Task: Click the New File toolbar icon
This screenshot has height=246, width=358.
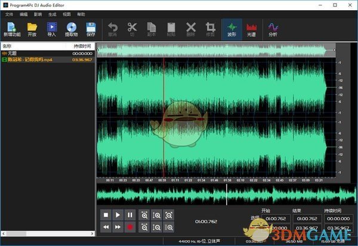Action: click(12, 29)
